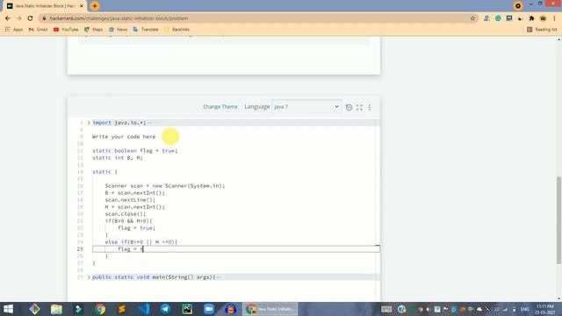Click the reset code history icon
This screenshot has width=562, height=316.
pos(349,107)
